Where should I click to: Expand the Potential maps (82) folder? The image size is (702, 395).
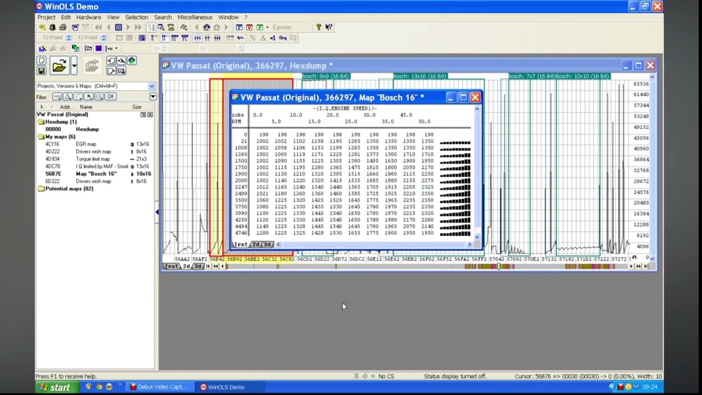pyautogui.click(x=41, y=189)
